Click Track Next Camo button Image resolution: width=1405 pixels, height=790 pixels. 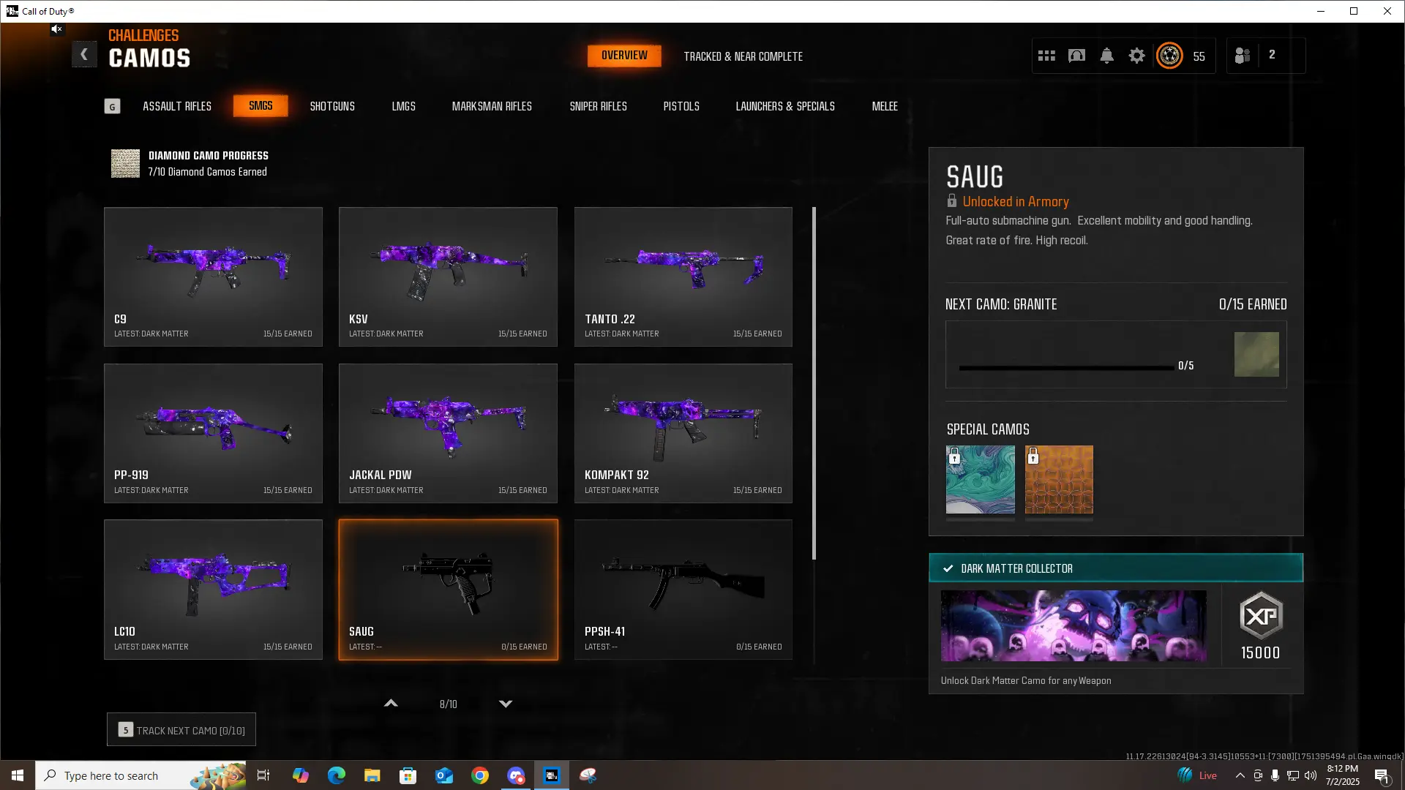181,730
